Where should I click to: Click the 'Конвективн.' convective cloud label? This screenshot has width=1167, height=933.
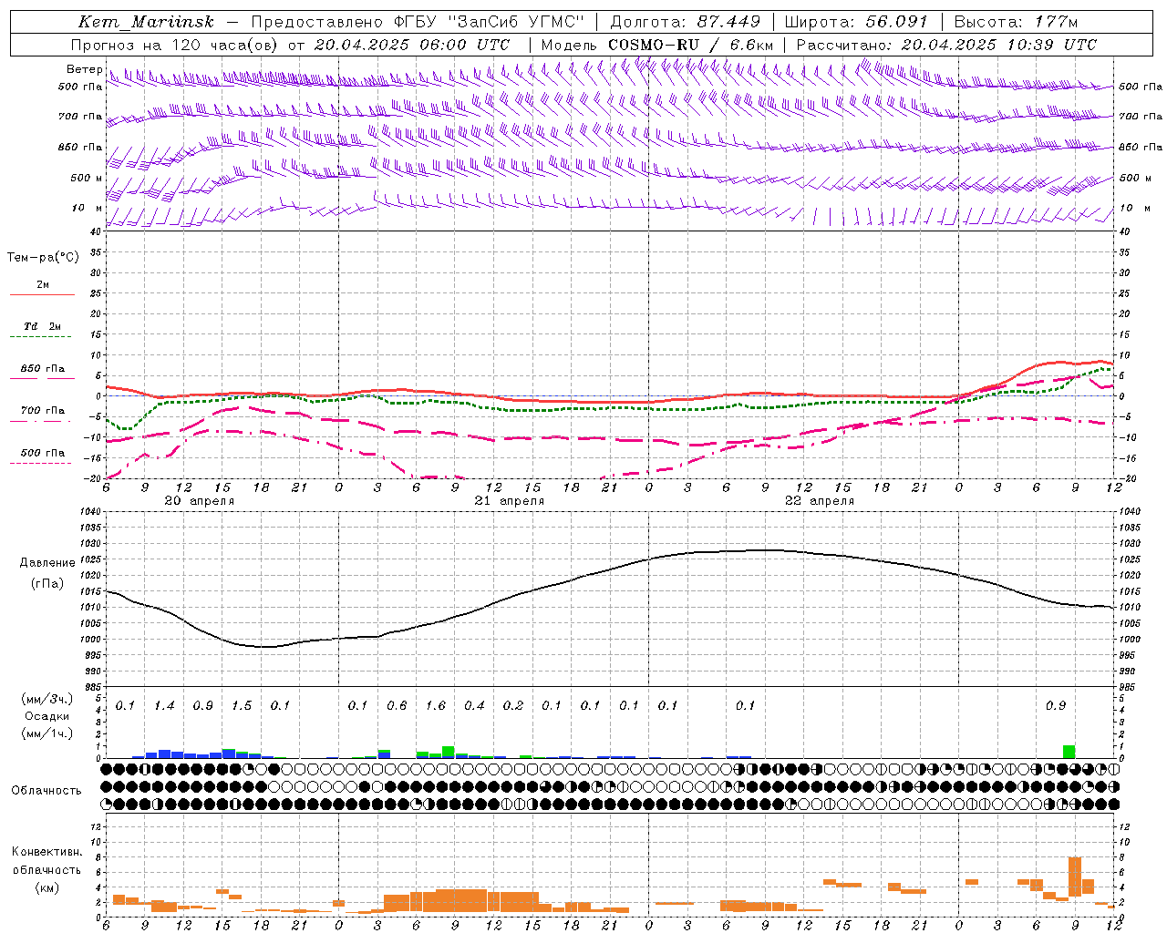tap(46, 852)
